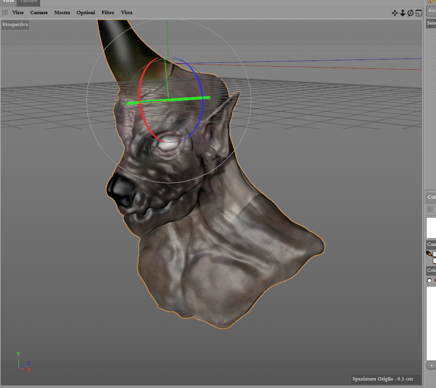Grab the dotted grip left of Viste menu
This screenshot has width=436, height=388.
6,13
